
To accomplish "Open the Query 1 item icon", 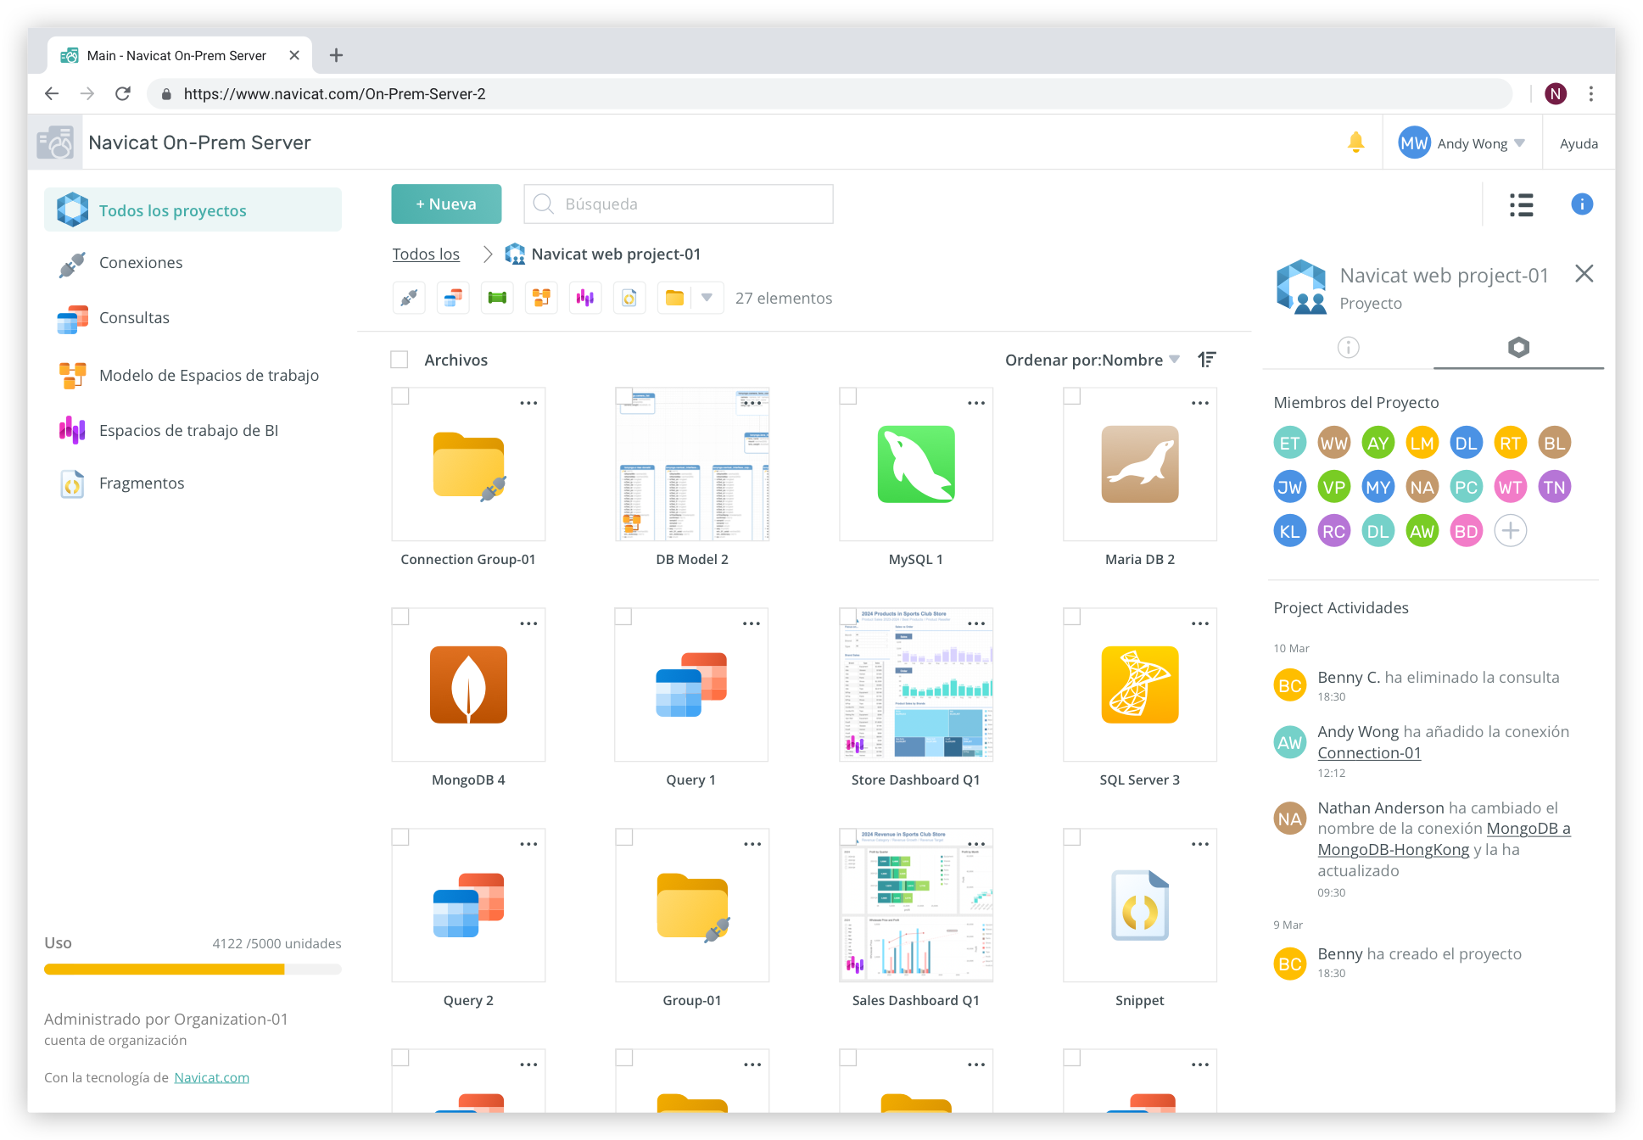I will pos(691,685).
